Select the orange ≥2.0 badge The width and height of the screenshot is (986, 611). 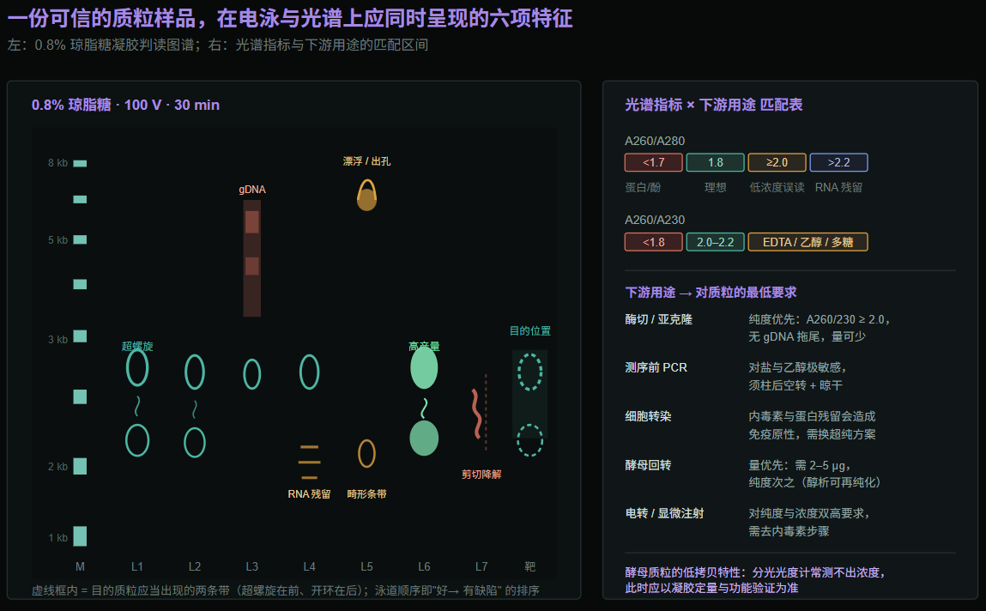tap(777, 162)
